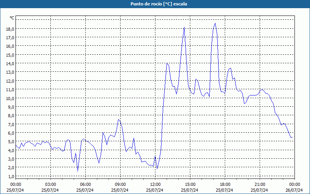Select the 2,0 value on the temperature axis
Image resolution: width=310 pixels, height=194 pixels.
(11, 168)
